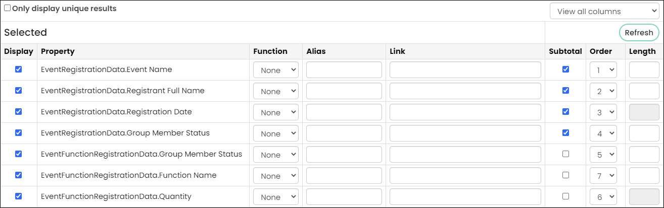Enable Subtotal for Function Name row
The height and width of the screenshot is (208, 664).
pos(565,175)
